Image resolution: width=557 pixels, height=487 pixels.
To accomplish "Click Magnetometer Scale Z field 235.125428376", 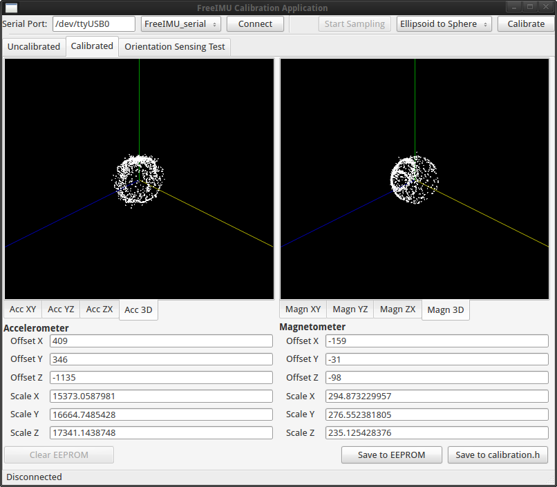I will point(437,432).
